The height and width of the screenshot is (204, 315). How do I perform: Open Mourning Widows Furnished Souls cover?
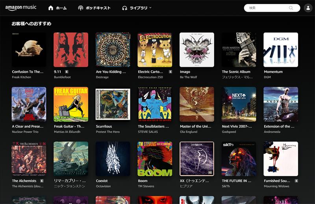pyautogui.click(x=281, y=159)
